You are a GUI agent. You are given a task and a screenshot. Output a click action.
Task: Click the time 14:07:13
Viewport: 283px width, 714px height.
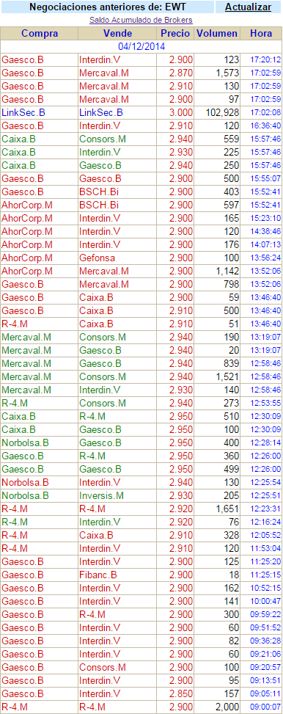coord(265,244)
